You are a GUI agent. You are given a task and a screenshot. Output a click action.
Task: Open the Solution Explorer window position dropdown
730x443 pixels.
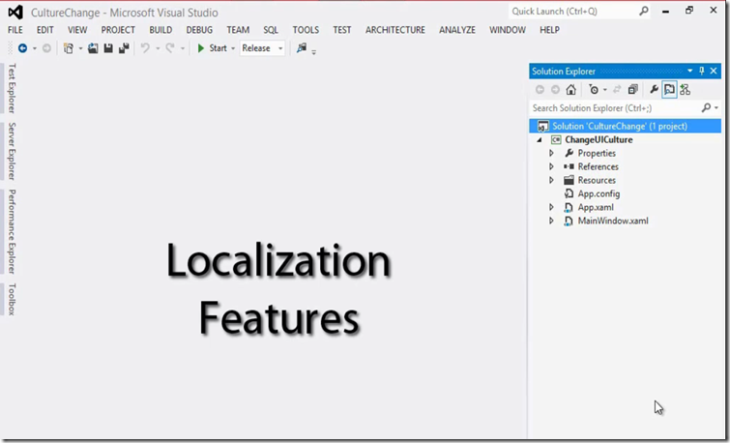click(690, 71)
